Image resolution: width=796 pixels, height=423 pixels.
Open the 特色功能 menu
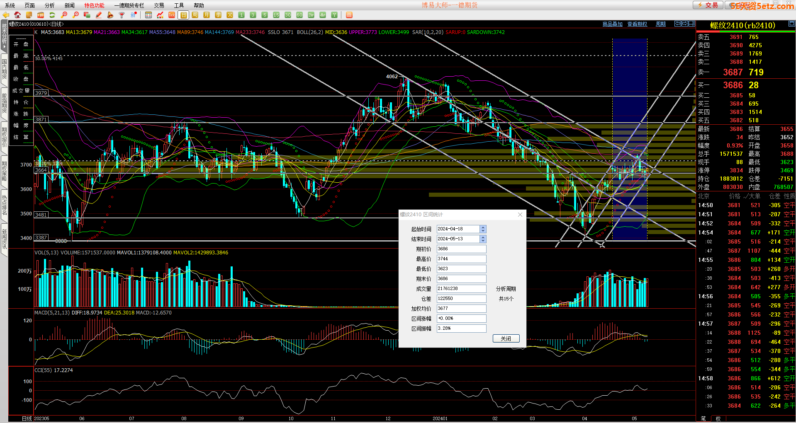point(95,5)
